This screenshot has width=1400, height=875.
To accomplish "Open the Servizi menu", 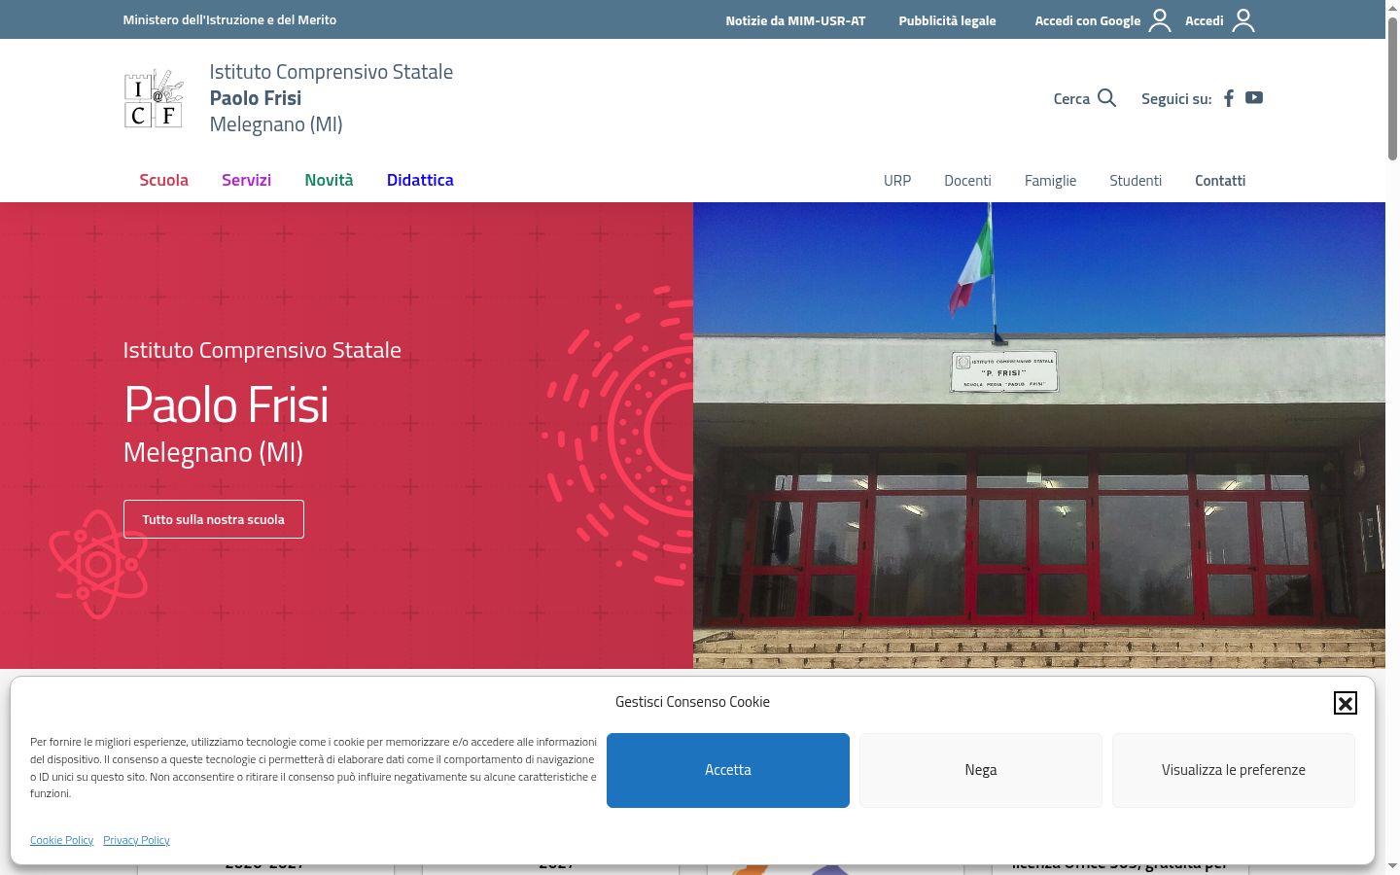I will (246, 180).
